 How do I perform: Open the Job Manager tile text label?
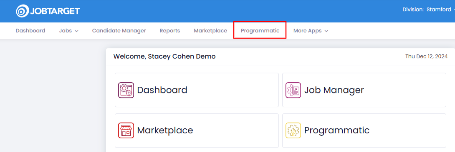(x=334, y=90)
